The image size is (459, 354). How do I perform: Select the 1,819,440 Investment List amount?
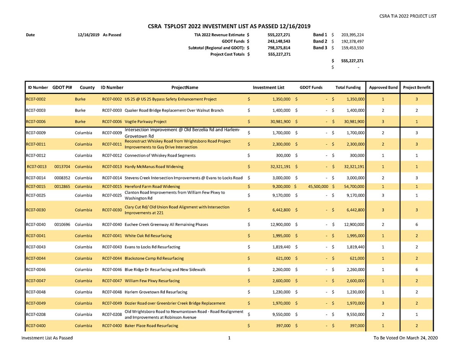pyautogui.click(x=281, y=247)
